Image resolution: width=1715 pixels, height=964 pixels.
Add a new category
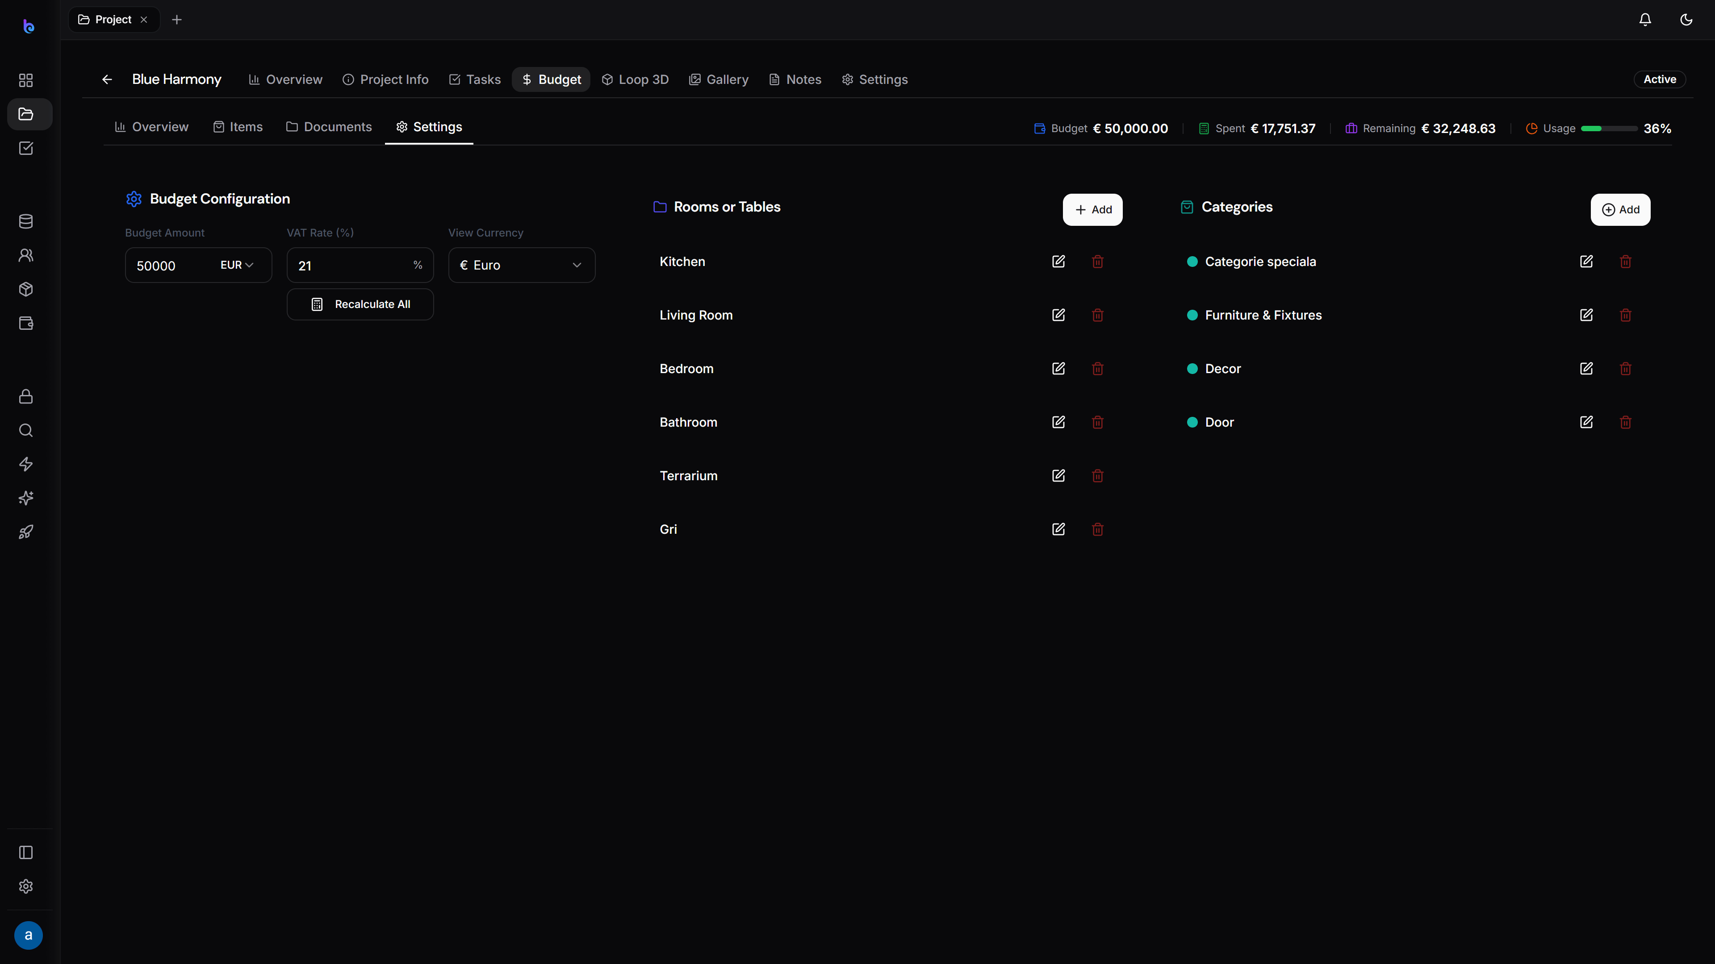(x=1620, y=210)
